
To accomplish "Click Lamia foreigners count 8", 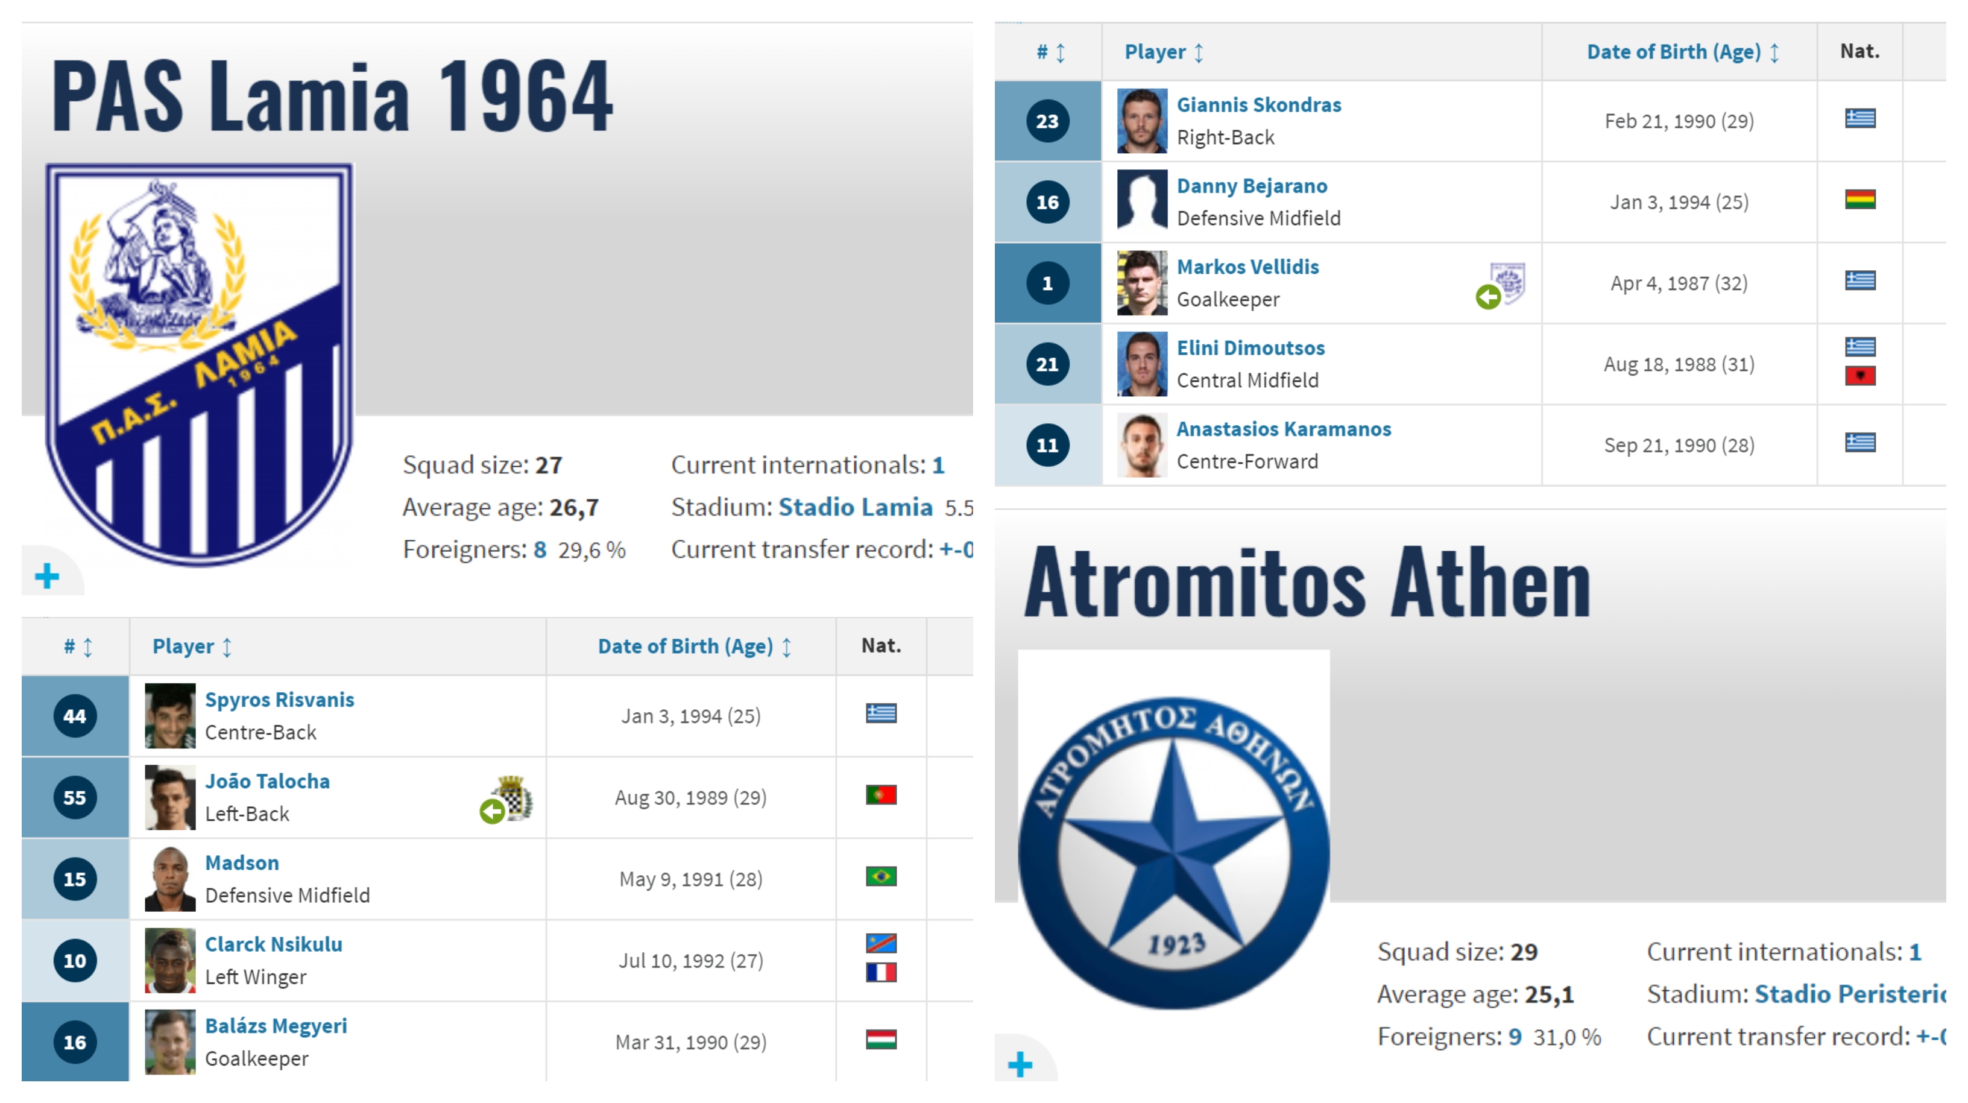I will (x=540, y=549).
